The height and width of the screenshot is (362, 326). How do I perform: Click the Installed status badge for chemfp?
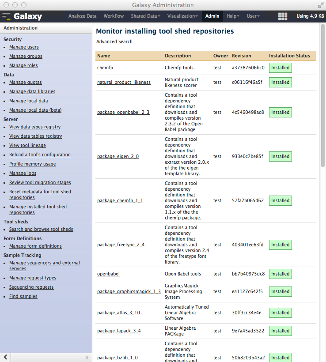click(280, 68)
